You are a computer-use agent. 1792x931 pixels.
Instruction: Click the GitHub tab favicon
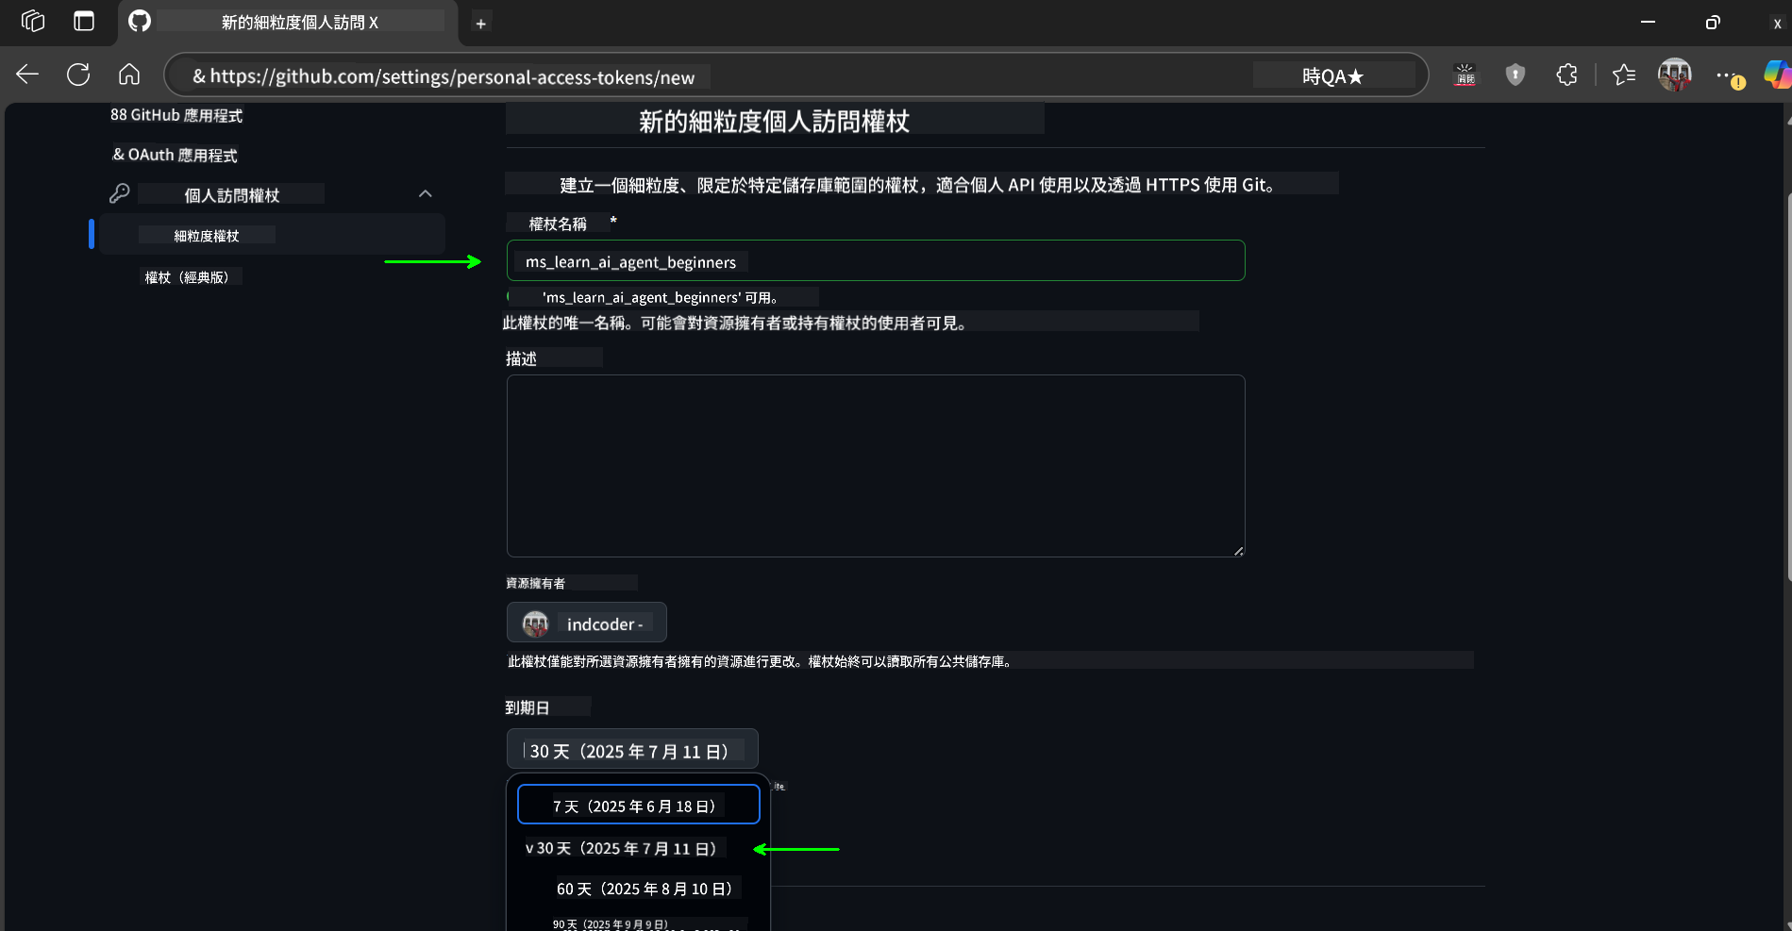point(140,21)
